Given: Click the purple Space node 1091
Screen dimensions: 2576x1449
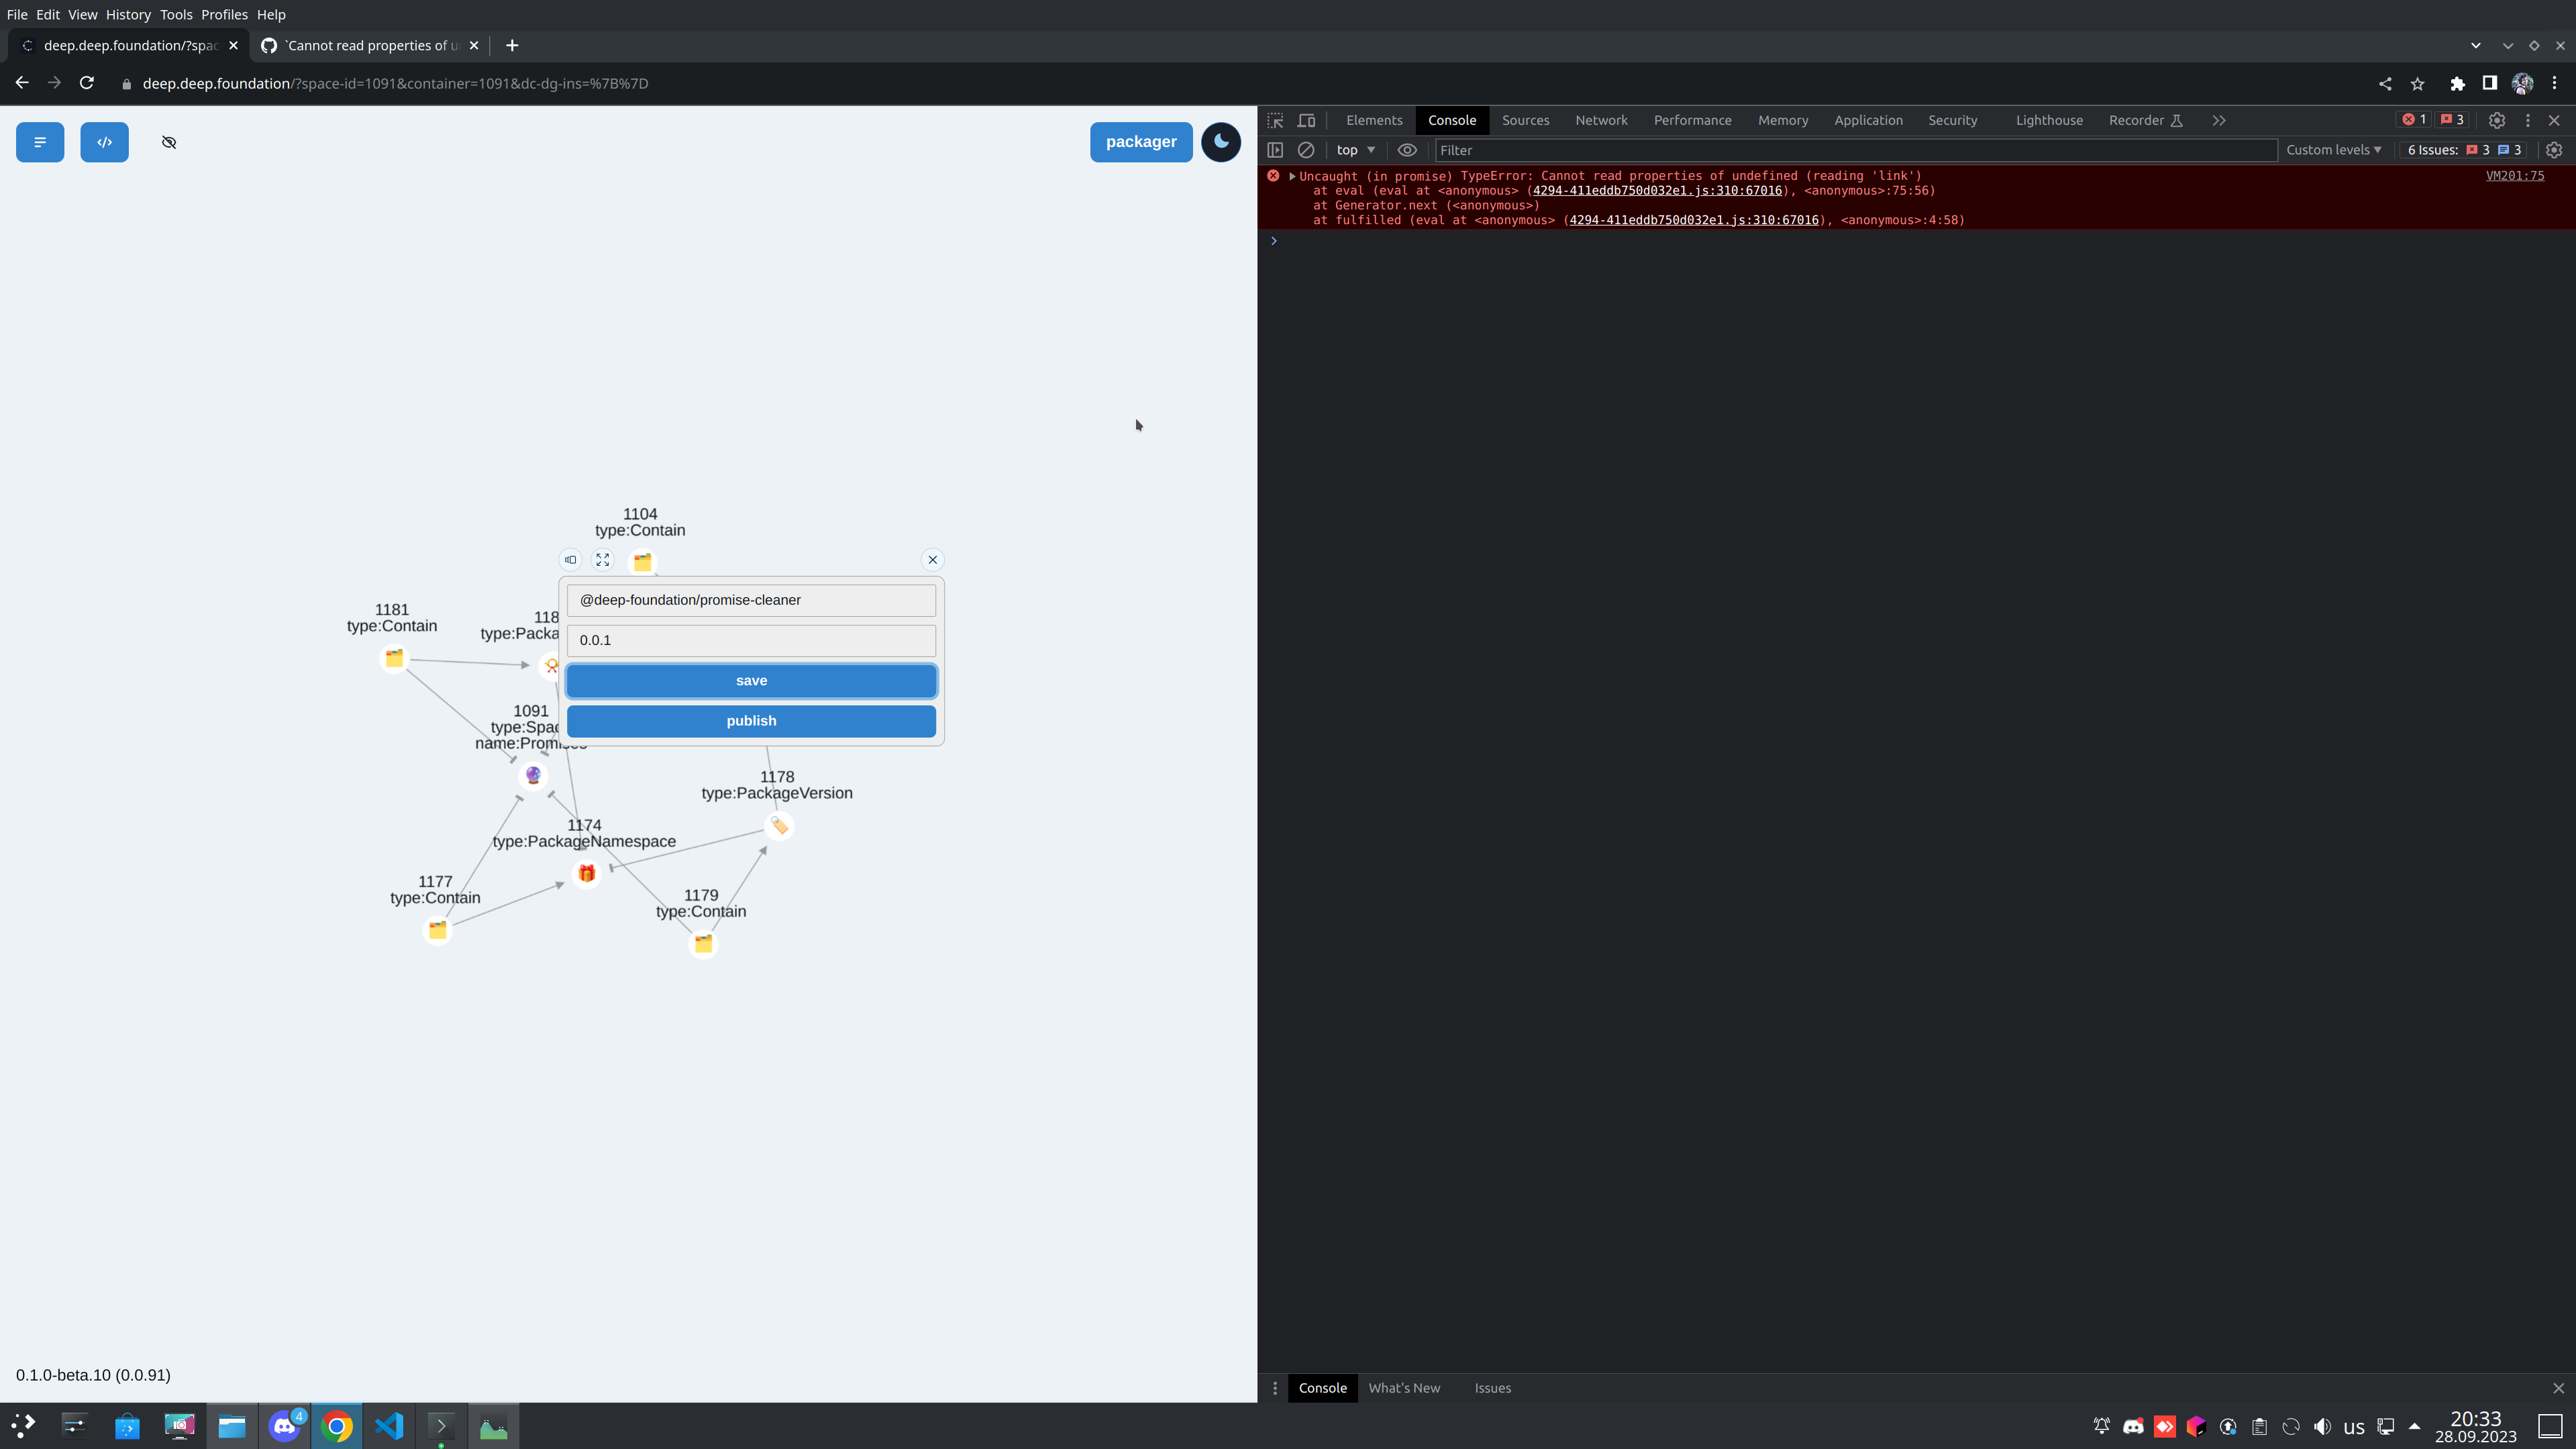Looking at the screenshot, I should [533, 775].
